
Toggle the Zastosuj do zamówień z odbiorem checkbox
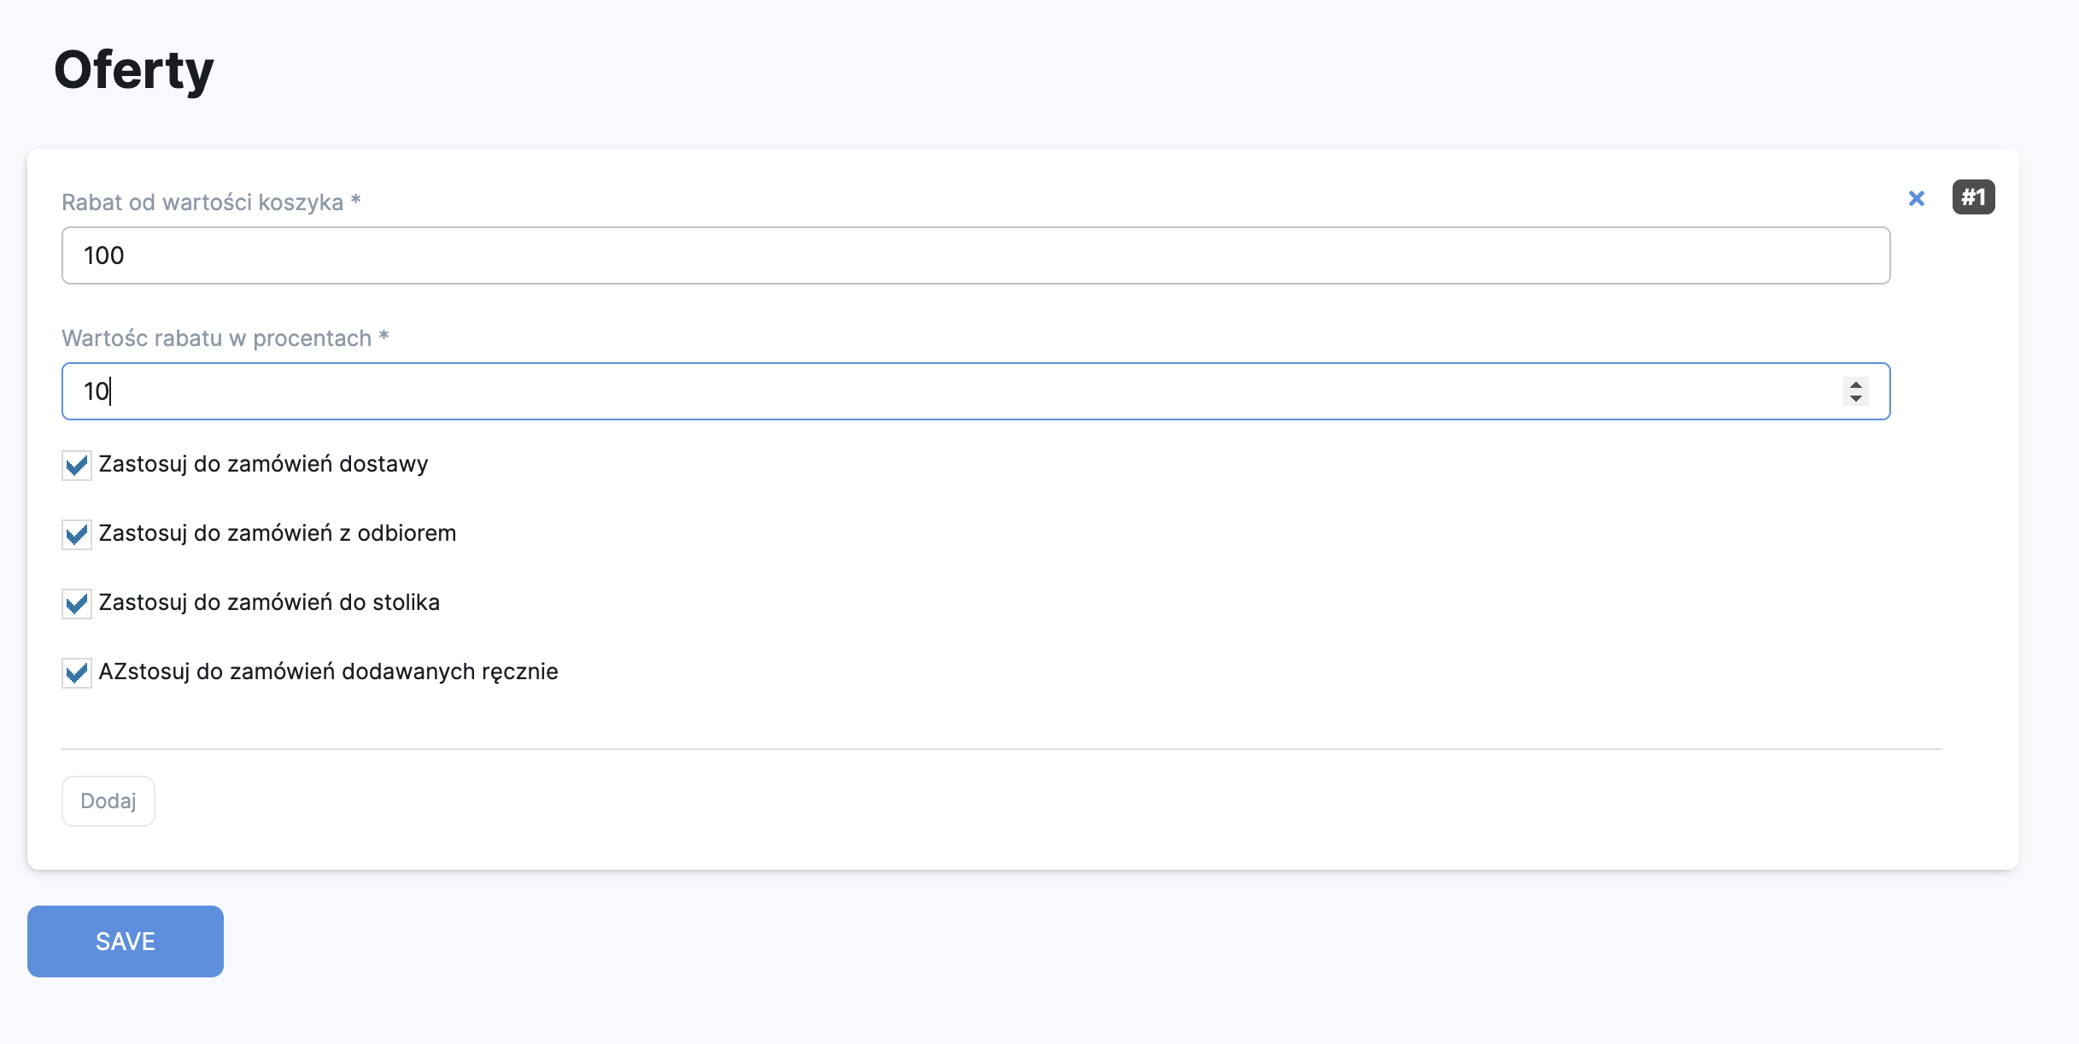[77, 535]
